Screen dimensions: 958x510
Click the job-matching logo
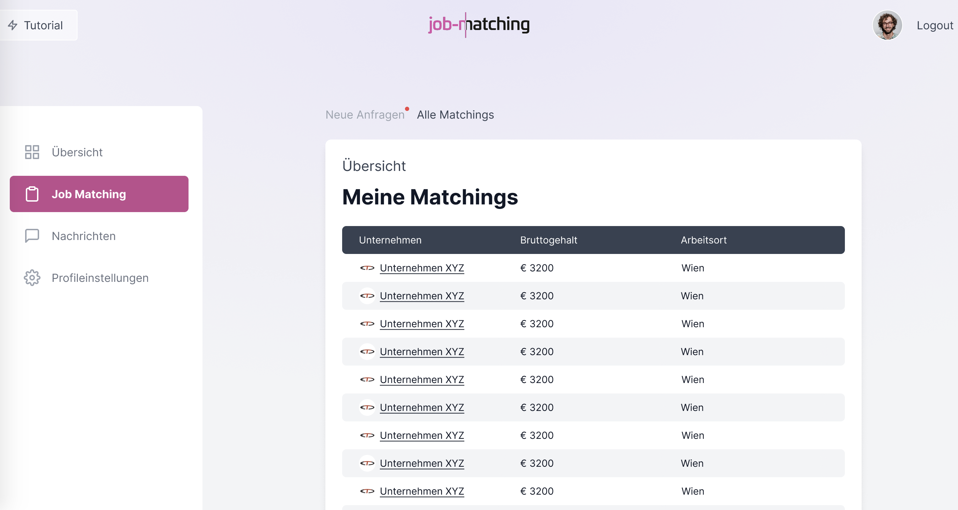click(x=479, y=24)
